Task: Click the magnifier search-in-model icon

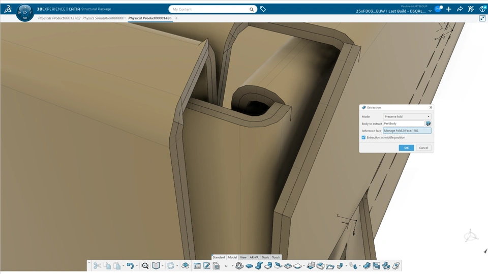Action: click(145, 265)
